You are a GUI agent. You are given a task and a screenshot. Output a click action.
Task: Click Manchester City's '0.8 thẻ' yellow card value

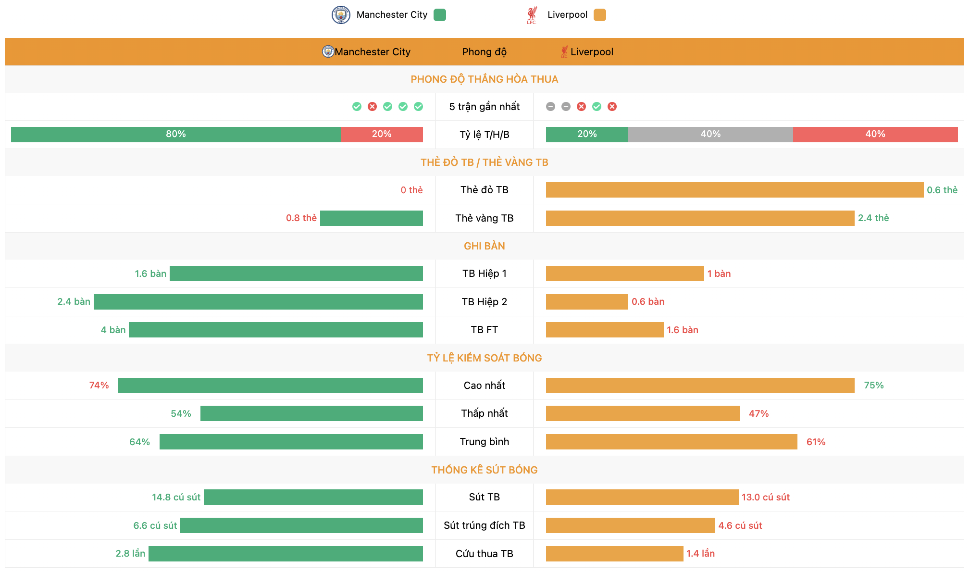tap(301, 218)
